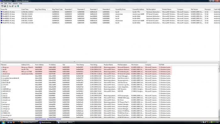Viewport: 220px width, 124px height.
Task: Sort by Bug Check String column header
Action: [41, 9]
